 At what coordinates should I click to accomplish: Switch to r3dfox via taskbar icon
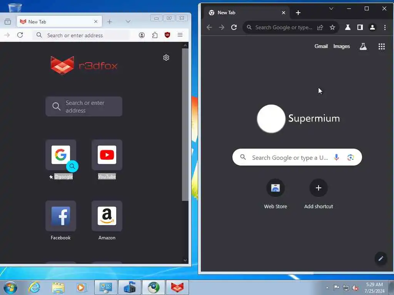(177, 287)
